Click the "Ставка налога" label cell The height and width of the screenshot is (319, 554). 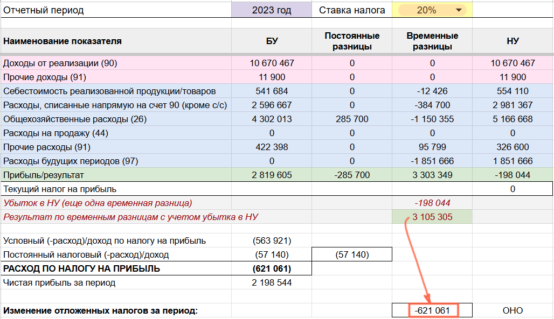point(352,10)
